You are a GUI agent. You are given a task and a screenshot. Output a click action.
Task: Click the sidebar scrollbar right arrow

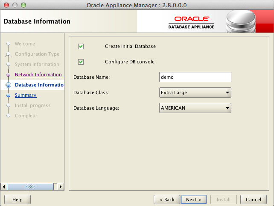61,187
